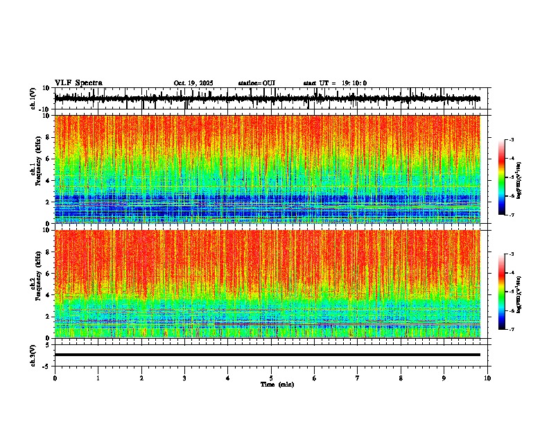This screenshot has width=549, height=424.
Task: Click the ch.2 colorbar "log(PSD)" label
Action: pyautogui.click(x=519, y=294)
